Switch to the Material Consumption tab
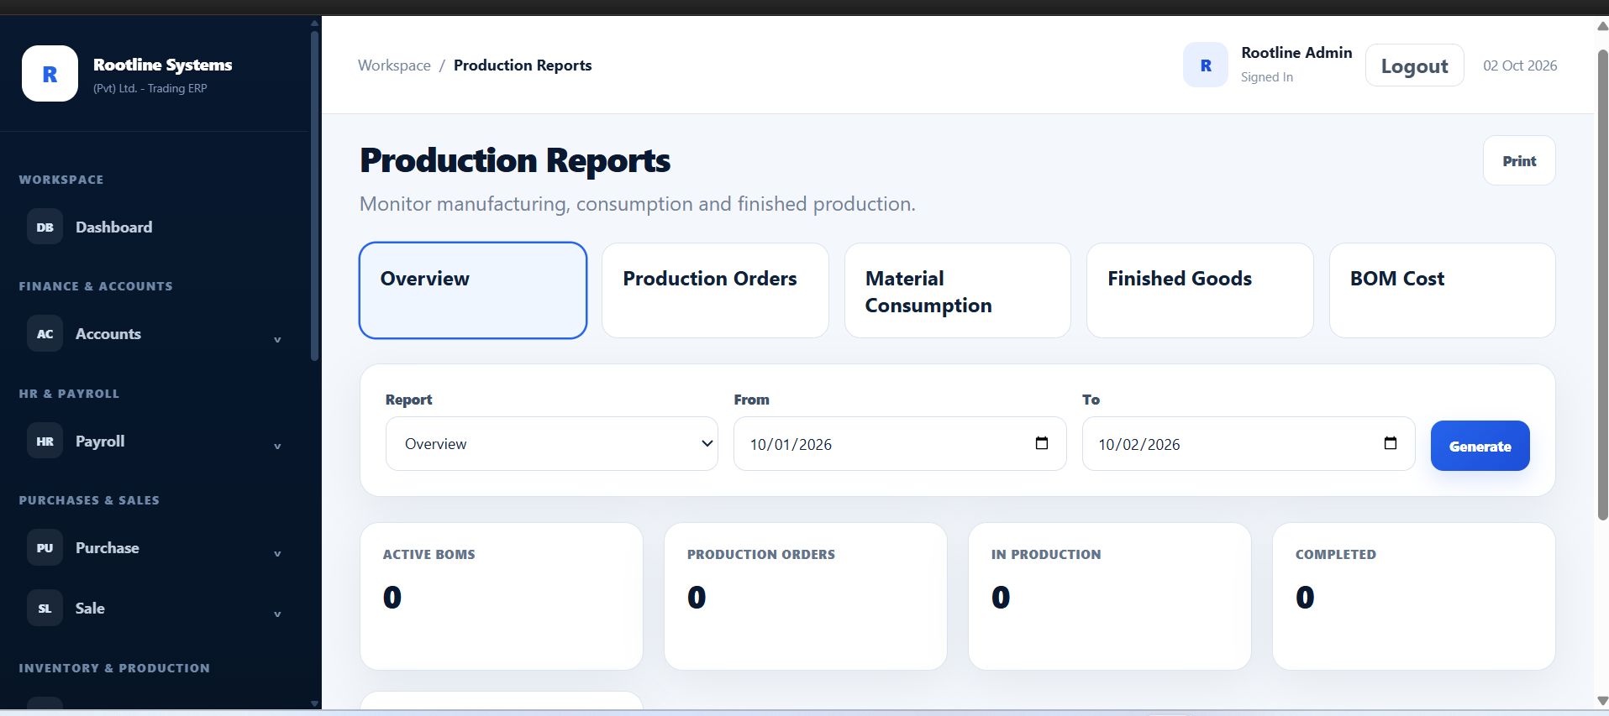Screen dimensions: 1609x716 958,290
